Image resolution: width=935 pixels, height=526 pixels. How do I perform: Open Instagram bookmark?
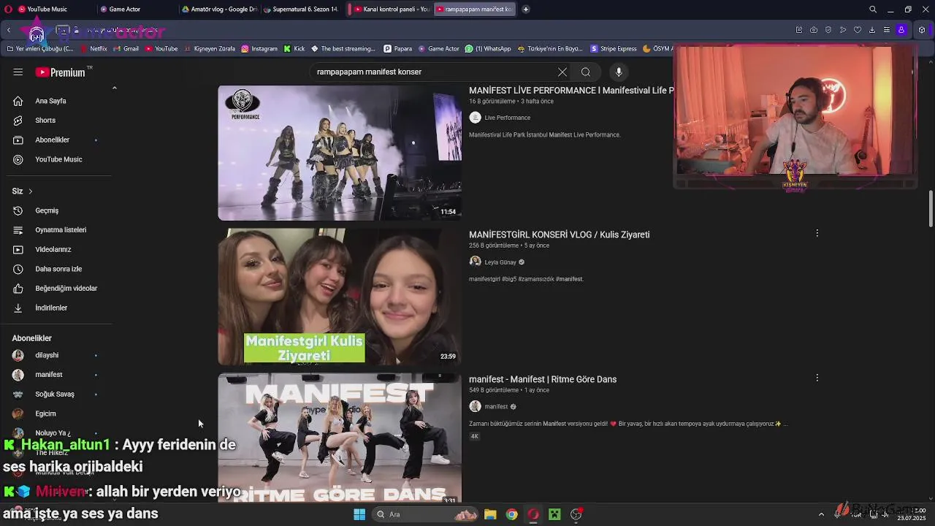click(259, 49)
